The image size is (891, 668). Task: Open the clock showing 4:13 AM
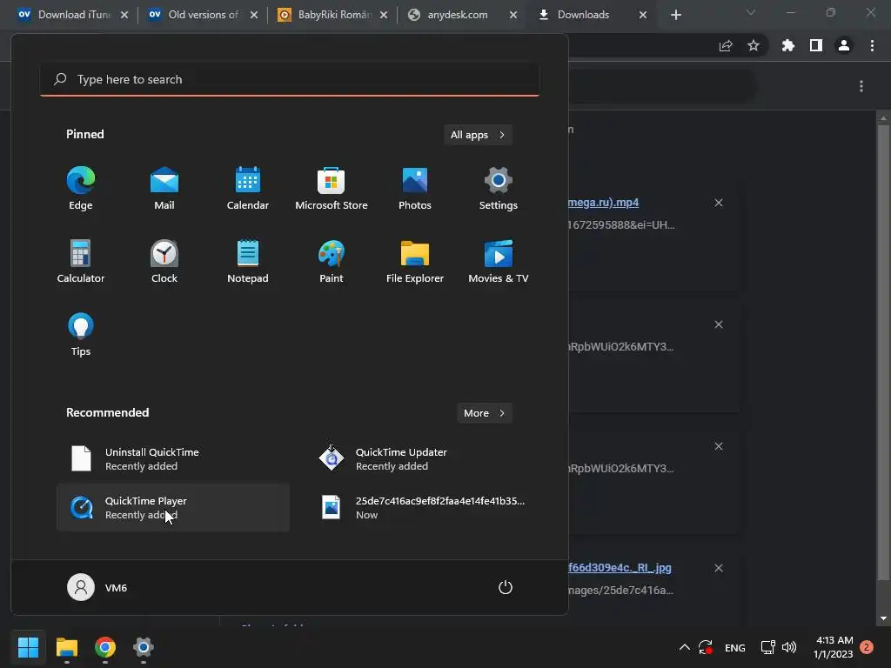[x=834, y=647]
